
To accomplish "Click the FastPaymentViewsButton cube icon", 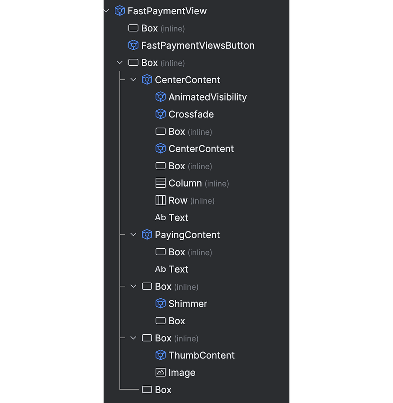I will (x=133, y=45).
